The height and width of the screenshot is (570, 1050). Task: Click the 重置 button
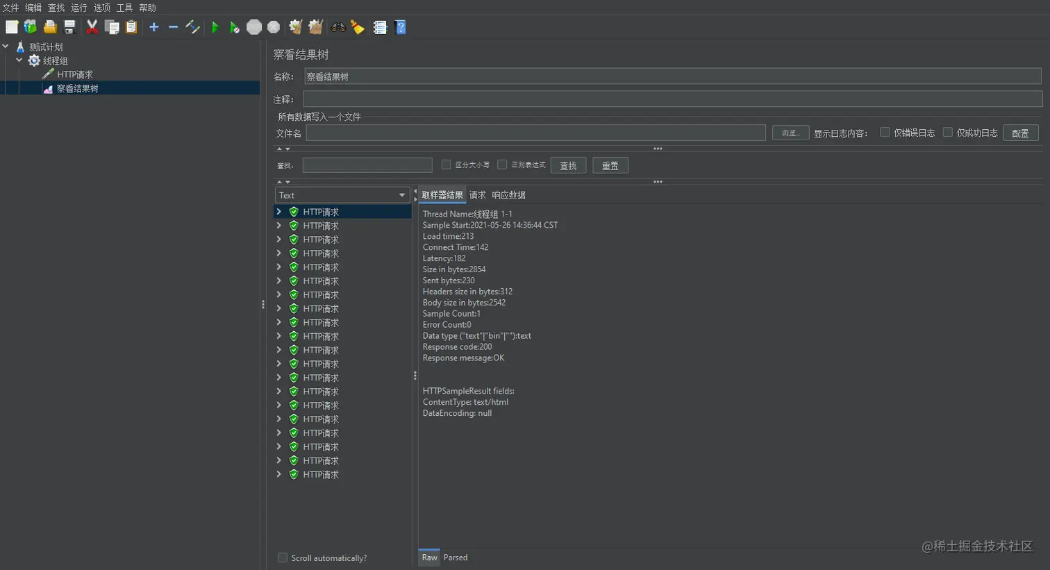(610, 165)
